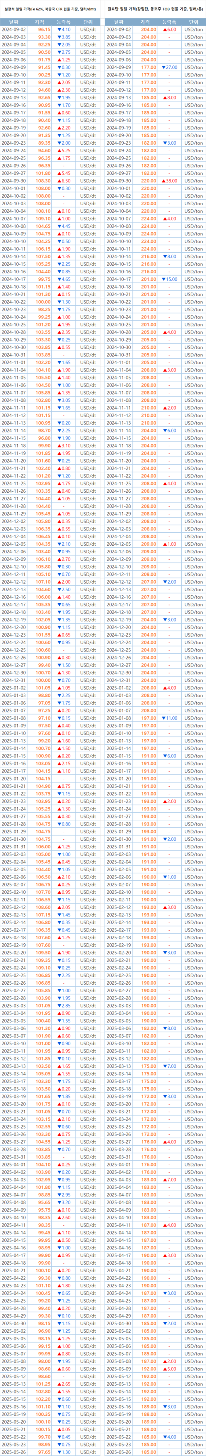
Task: Select coking coal price 185.00 for 2025-05-26
Action: 148,1452
